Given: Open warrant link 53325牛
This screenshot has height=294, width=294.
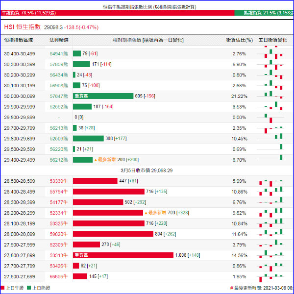Looking at the screenshot, I should (59, 223).
